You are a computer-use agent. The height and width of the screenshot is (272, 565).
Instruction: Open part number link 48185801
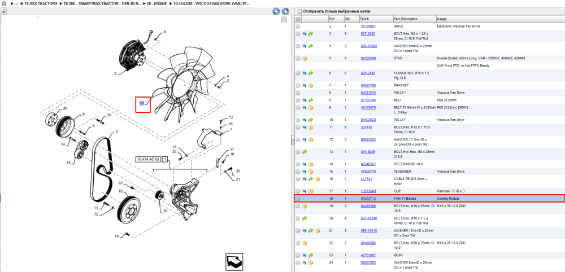368,27
